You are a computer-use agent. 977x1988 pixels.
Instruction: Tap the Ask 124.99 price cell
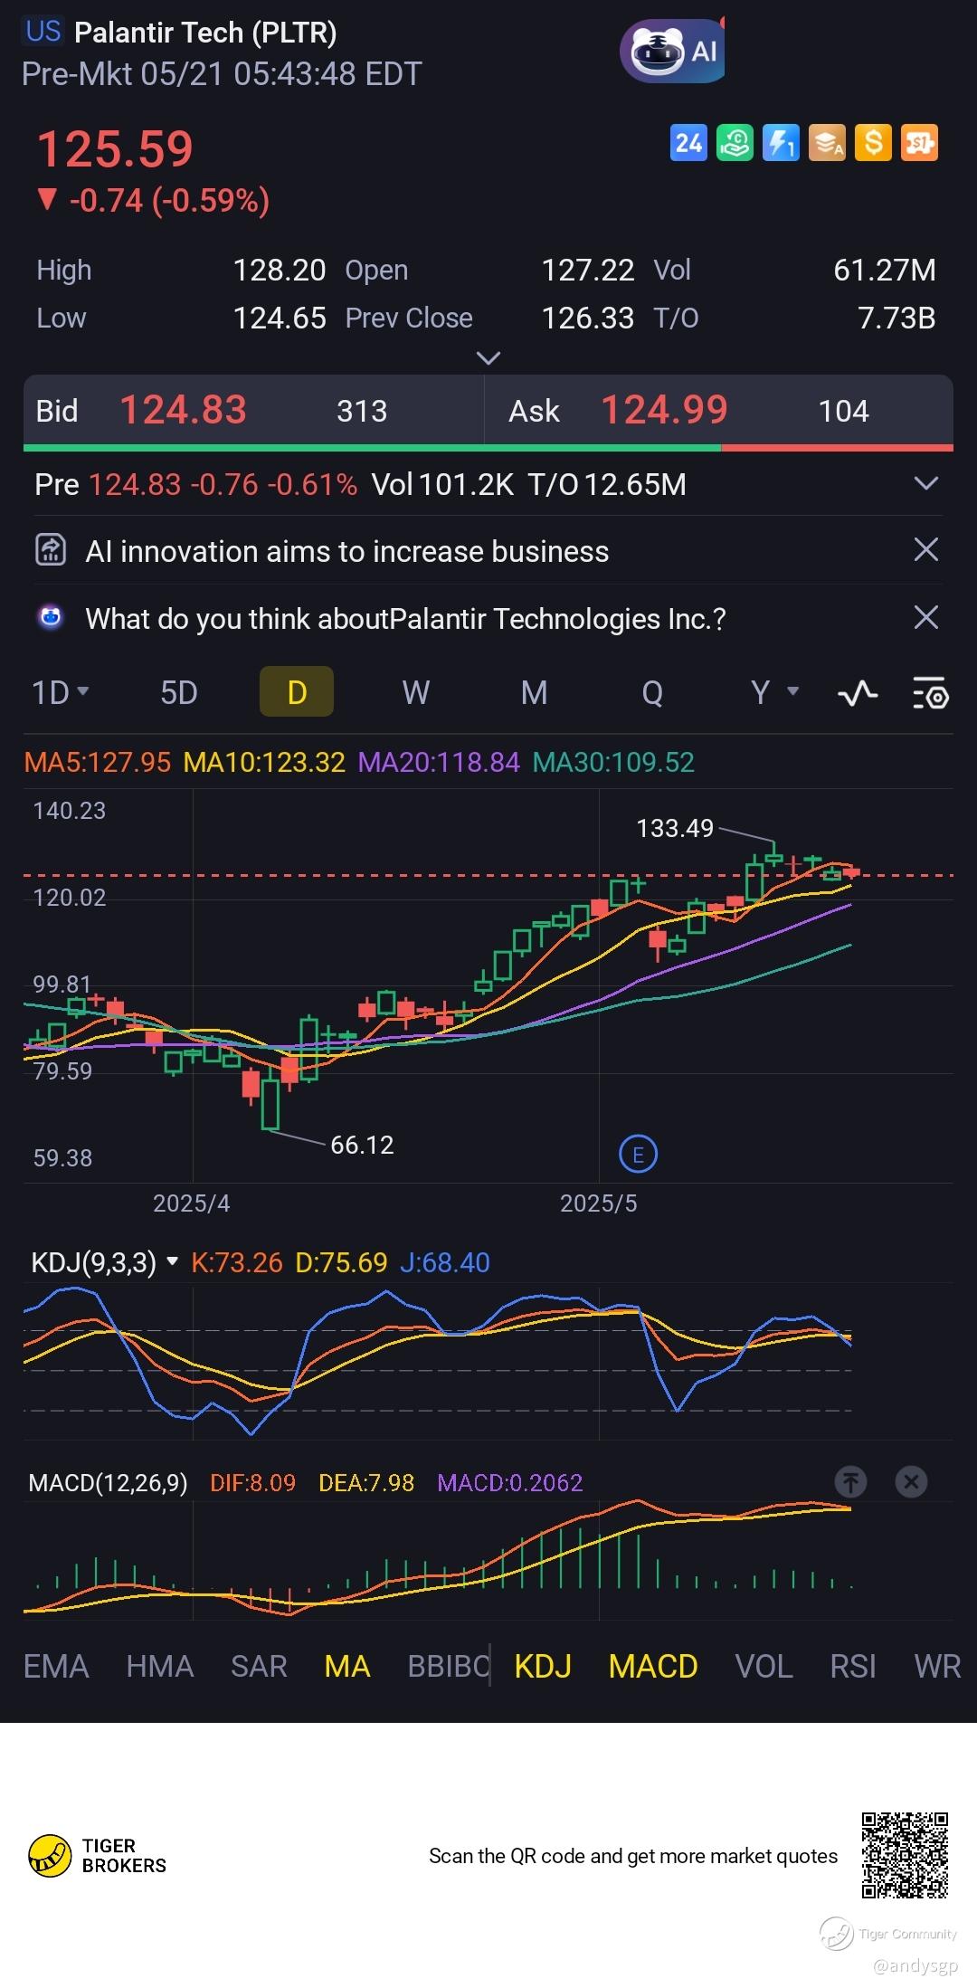pyautogui.click(x=719, y=411)
